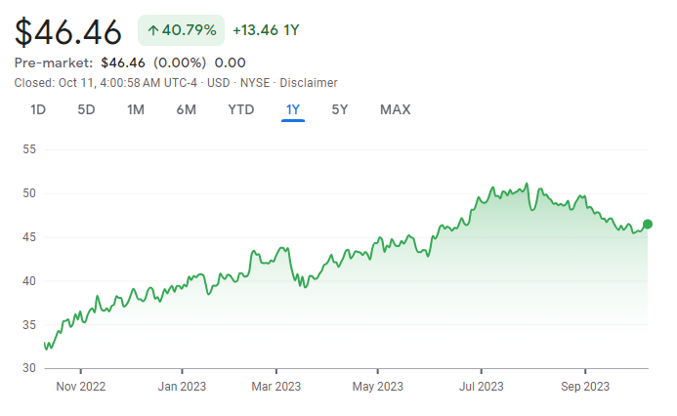Click the green up arrow in percentage badge
Viewport: 677px width, 416px height.
(153, 30)
